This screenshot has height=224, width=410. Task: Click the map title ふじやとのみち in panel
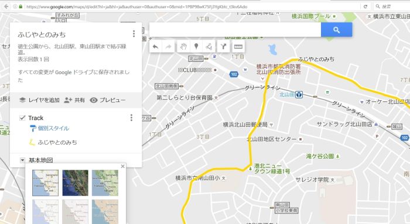[42, 34]
